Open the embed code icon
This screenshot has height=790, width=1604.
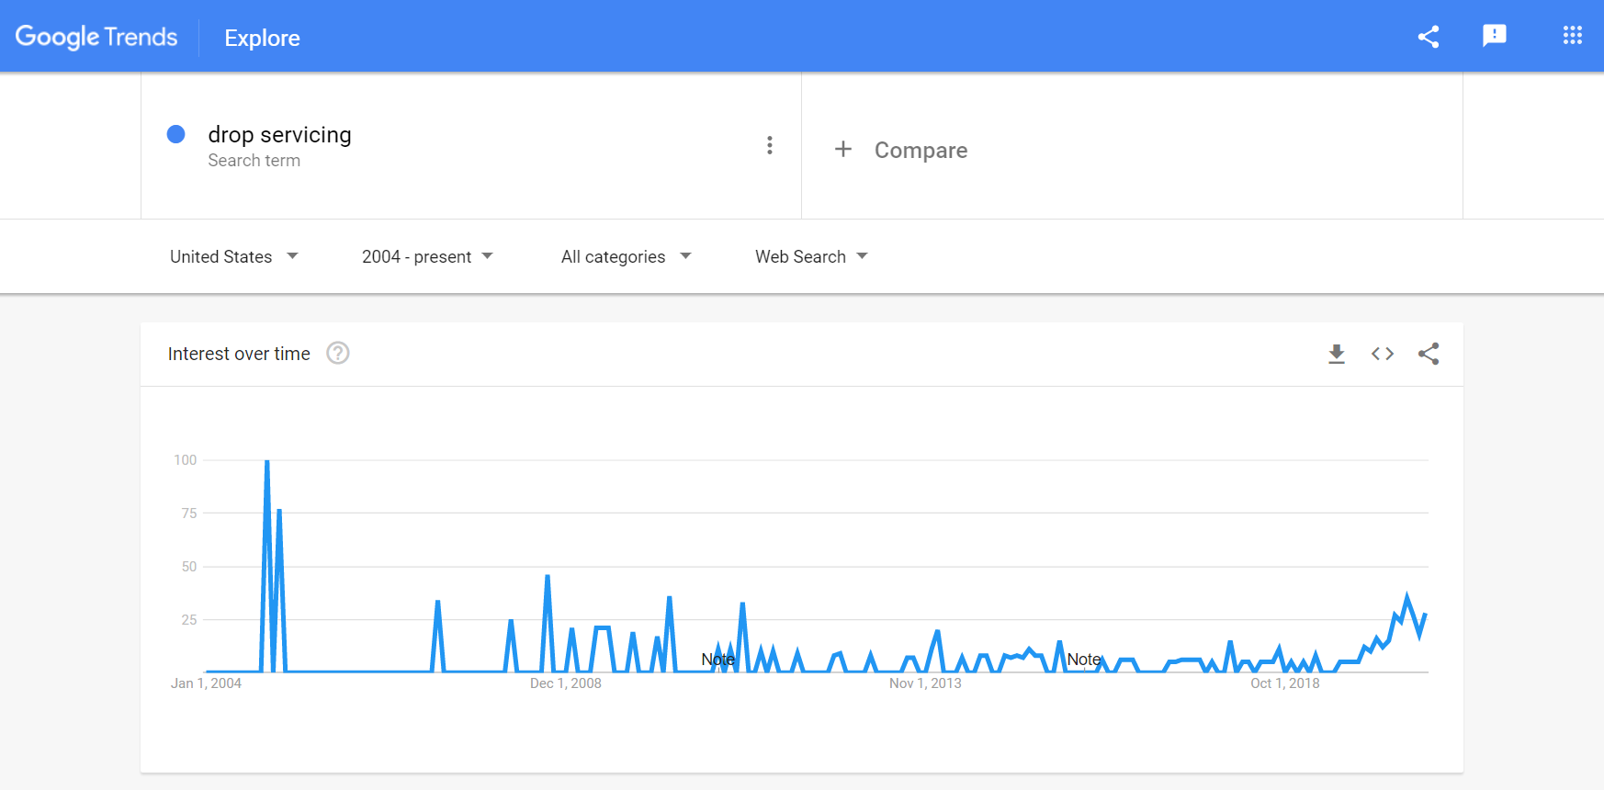pos(1383,354)
